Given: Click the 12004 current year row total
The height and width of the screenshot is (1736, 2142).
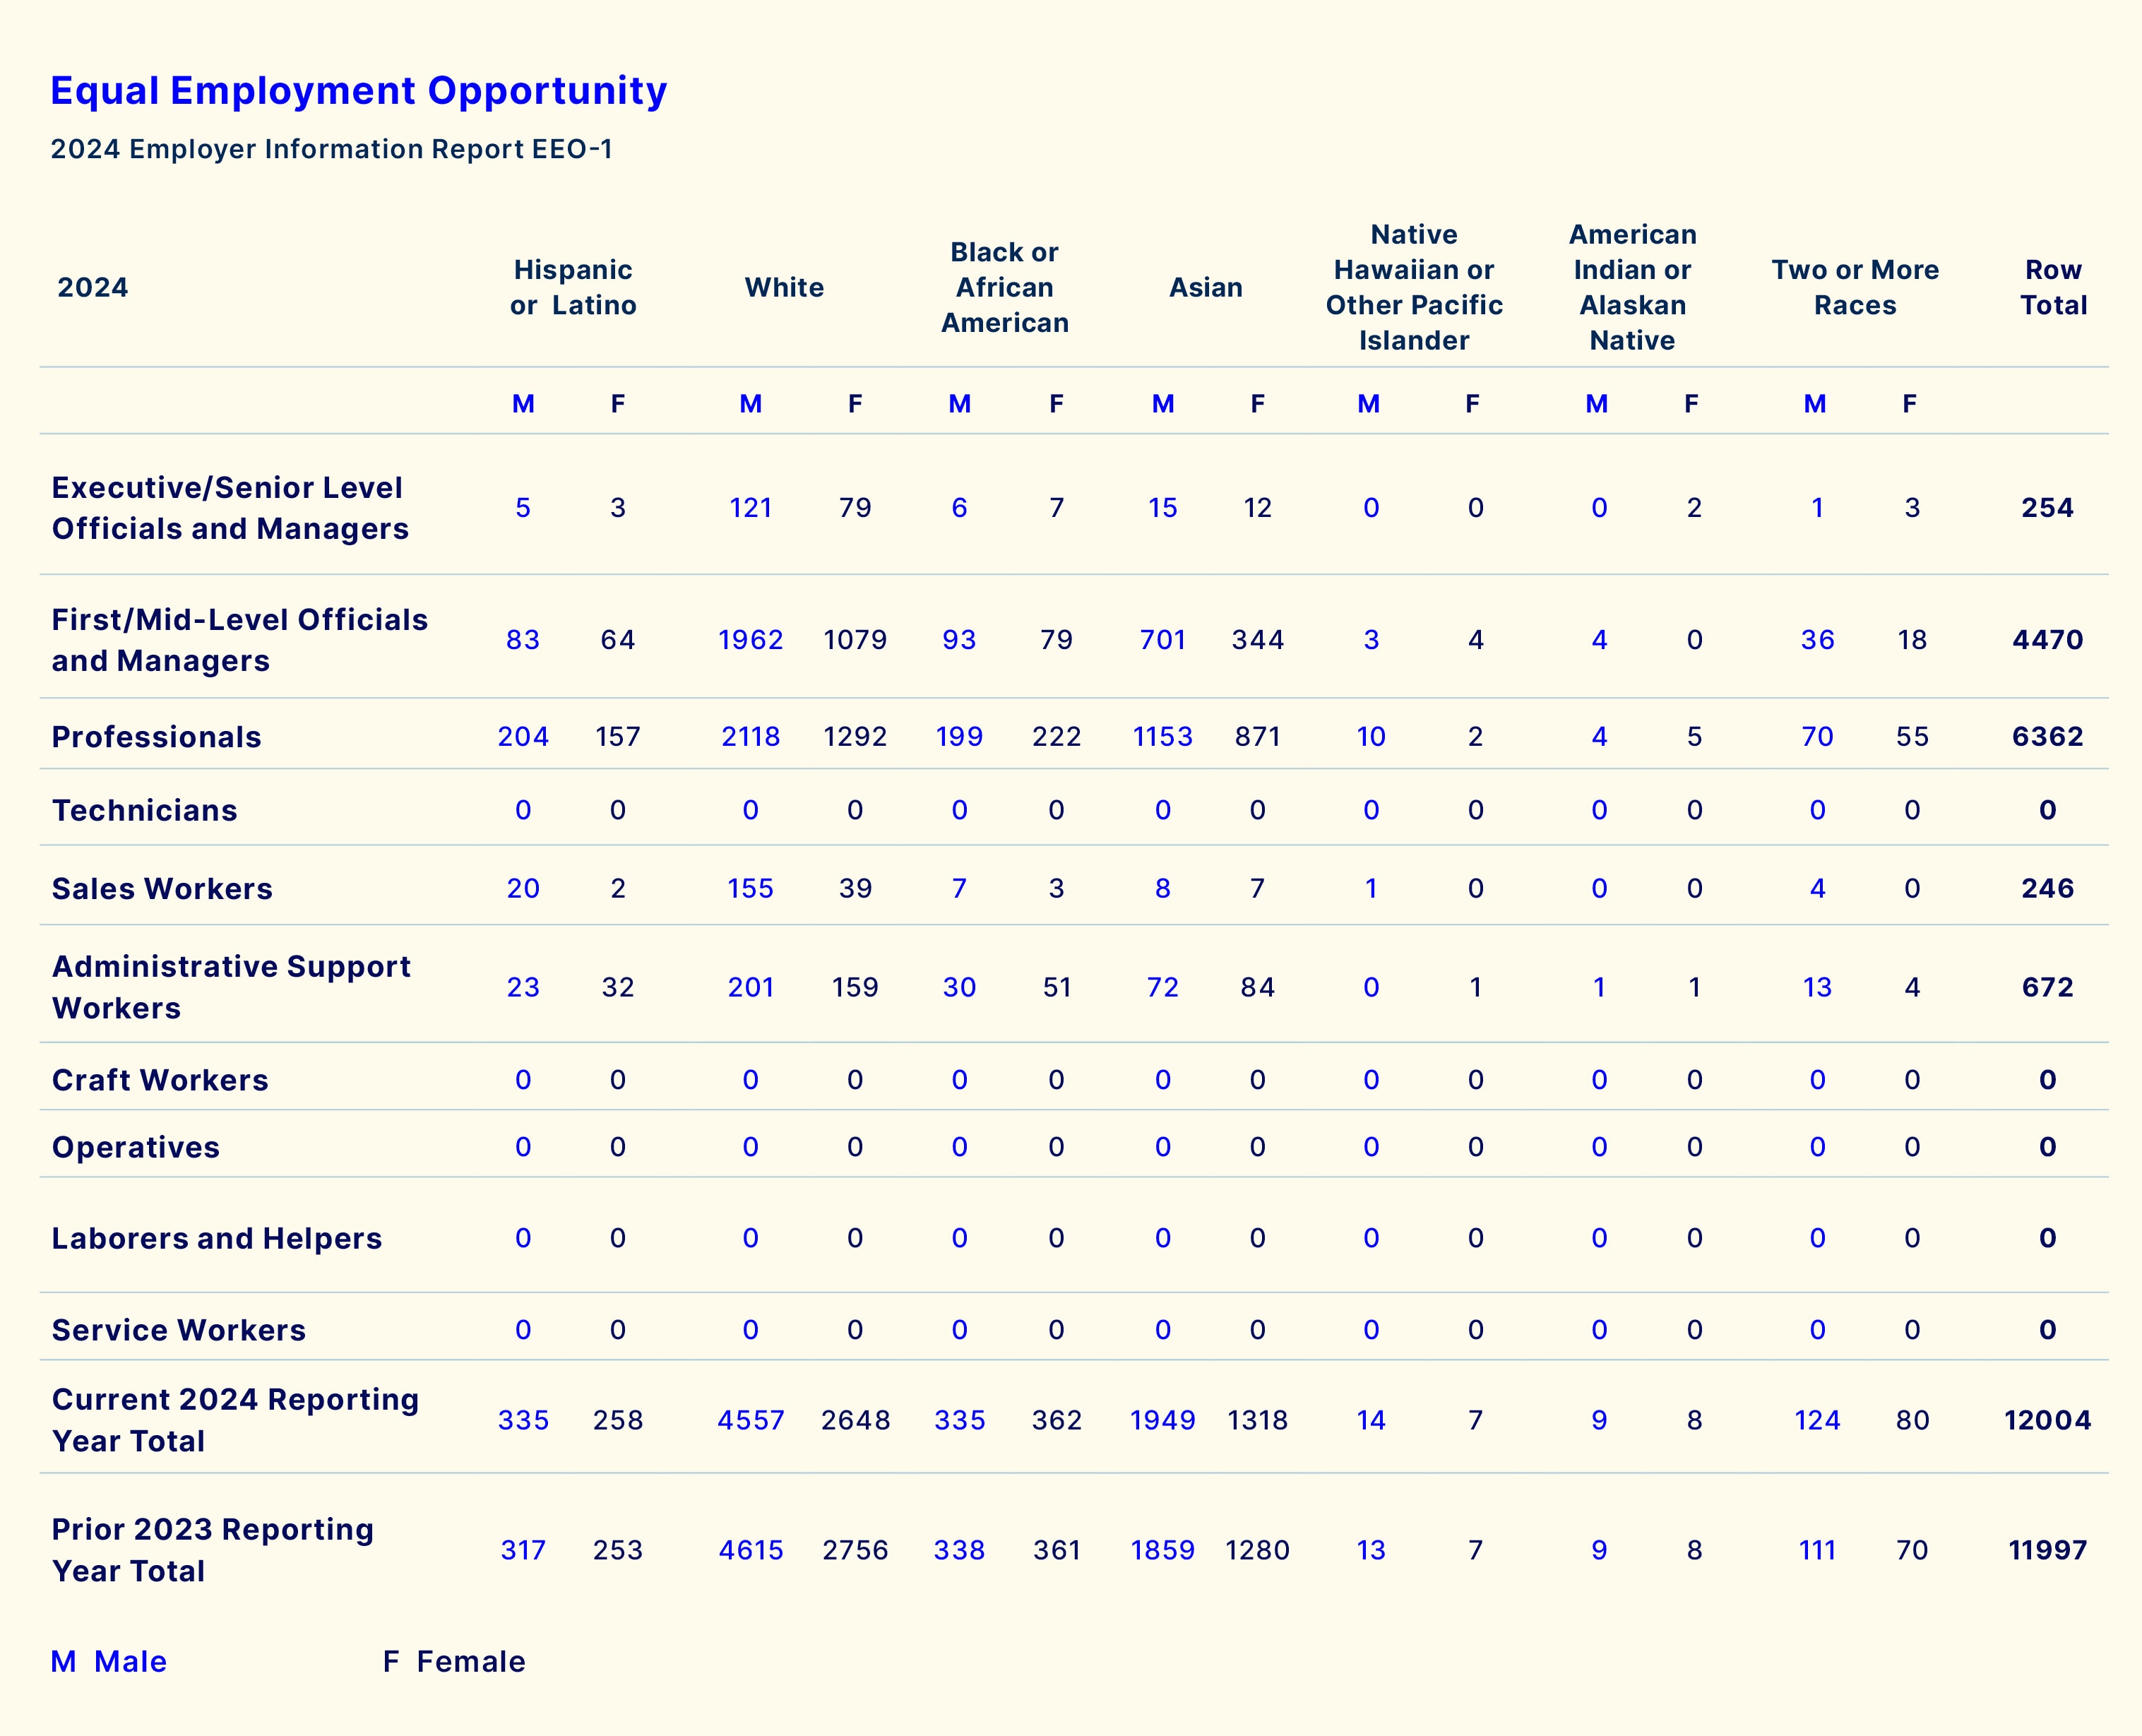Looking at the screenshot, I should (2046, 1420).
